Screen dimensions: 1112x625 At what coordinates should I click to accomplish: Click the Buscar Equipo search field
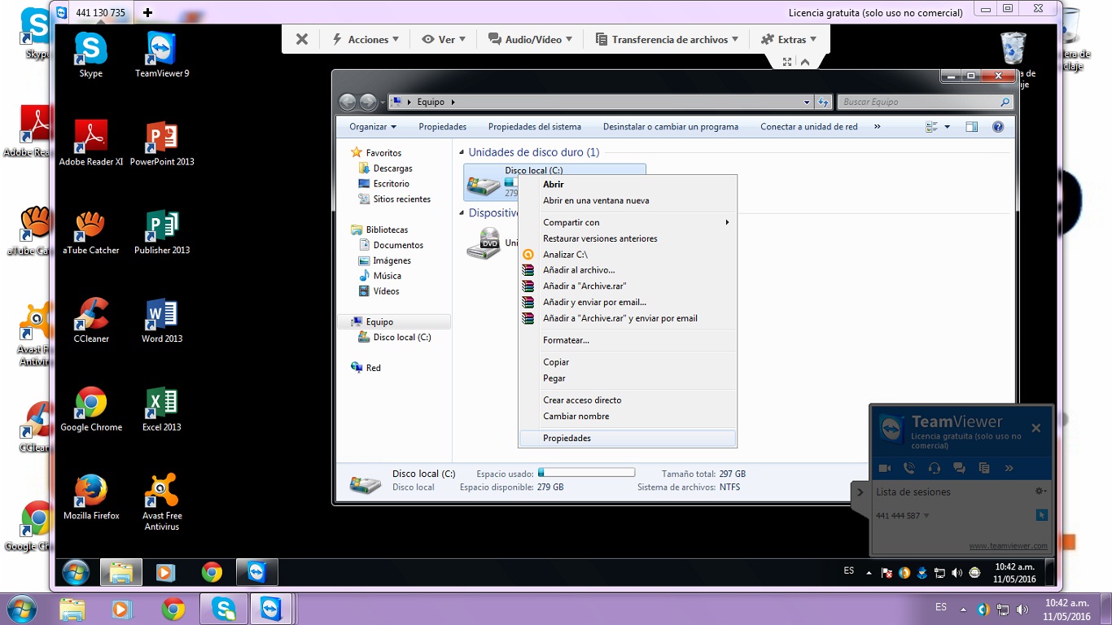(x=924, y=102)
